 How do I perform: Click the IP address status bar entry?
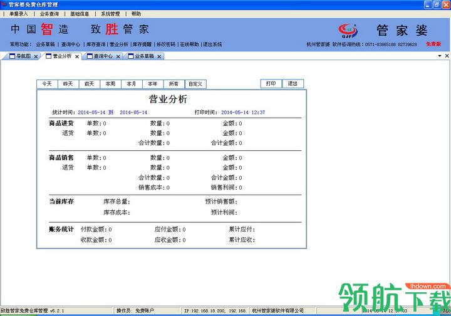pos(215,310)
